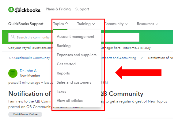The image size is (182, 119).
Task: Click the 'posted 5 minutes ago' text
Action: pyautogui.click(x=24, y=83)
